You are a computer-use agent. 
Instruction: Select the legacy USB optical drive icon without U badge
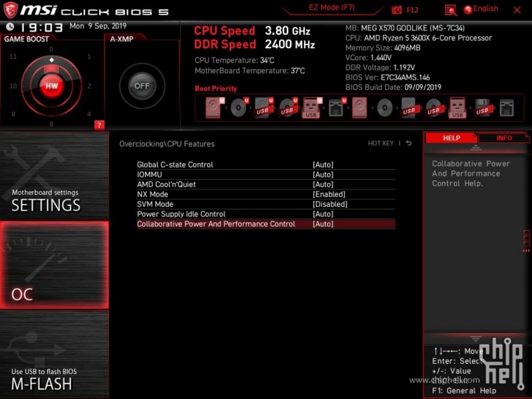[433, 108]
